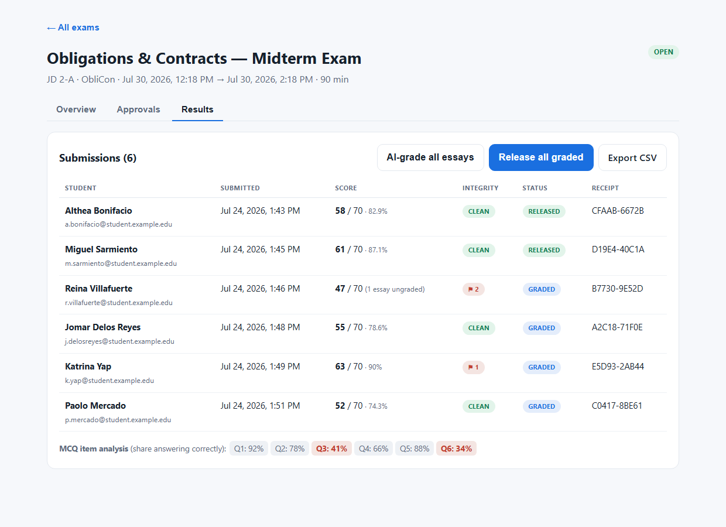Select student name Miguel Sarmiento

click(x=101, y=249)
